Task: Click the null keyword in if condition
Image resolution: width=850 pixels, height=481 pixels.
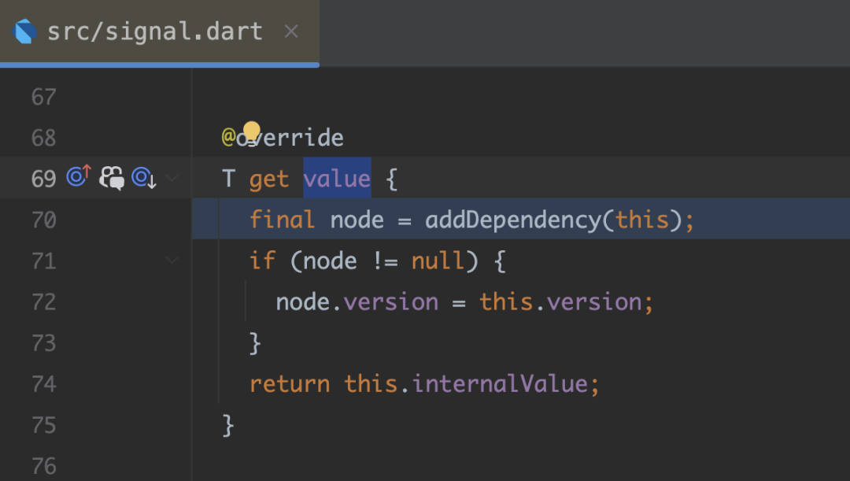Action: [x=438, y=261]
